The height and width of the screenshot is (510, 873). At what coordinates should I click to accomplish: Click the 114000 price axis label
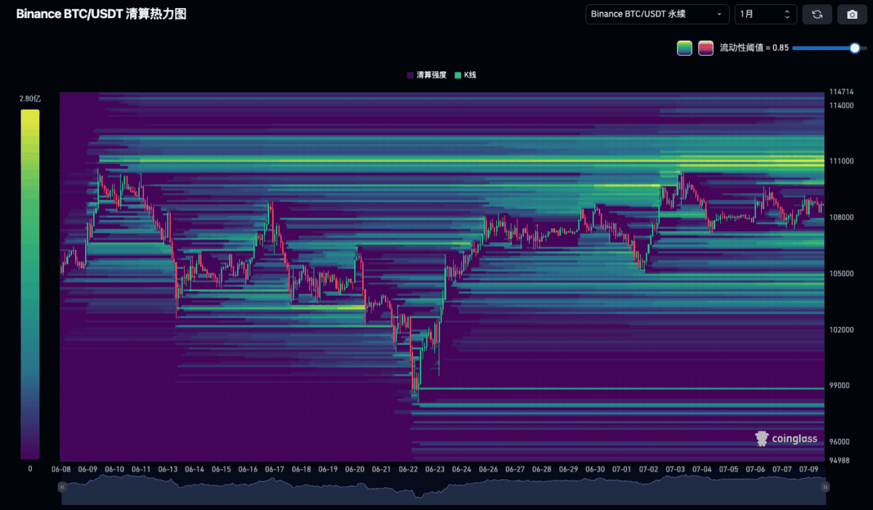coord(841,105)
